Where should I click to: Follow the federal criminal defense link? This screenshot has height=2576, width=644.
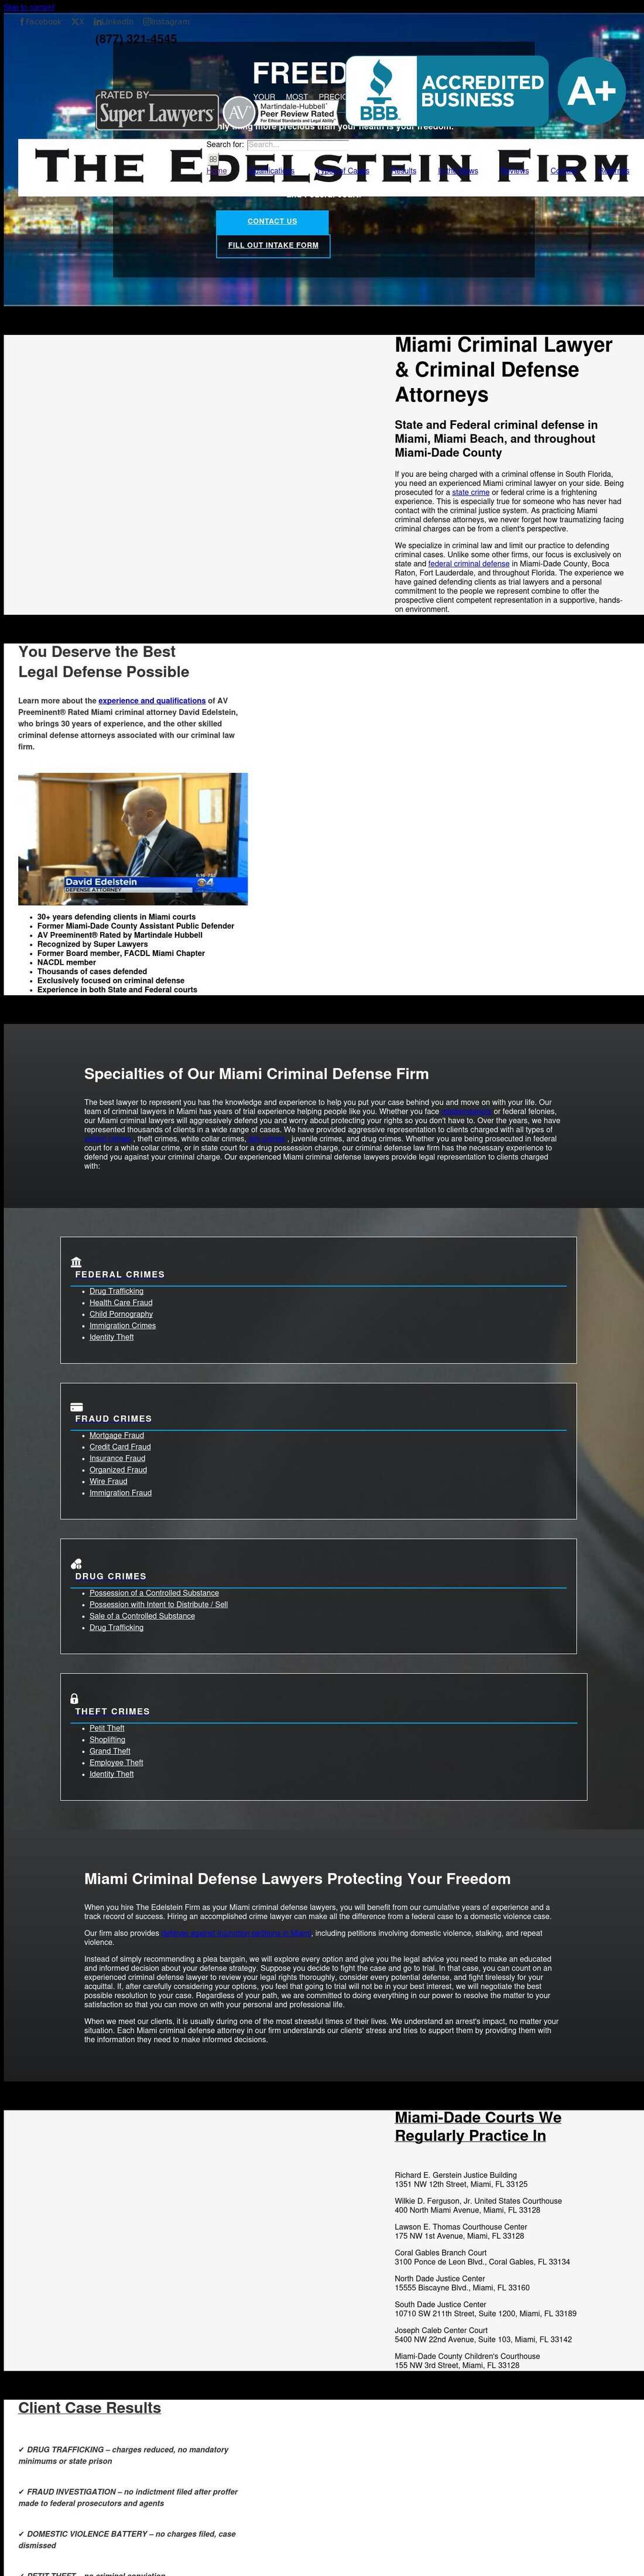click(469, 564)
